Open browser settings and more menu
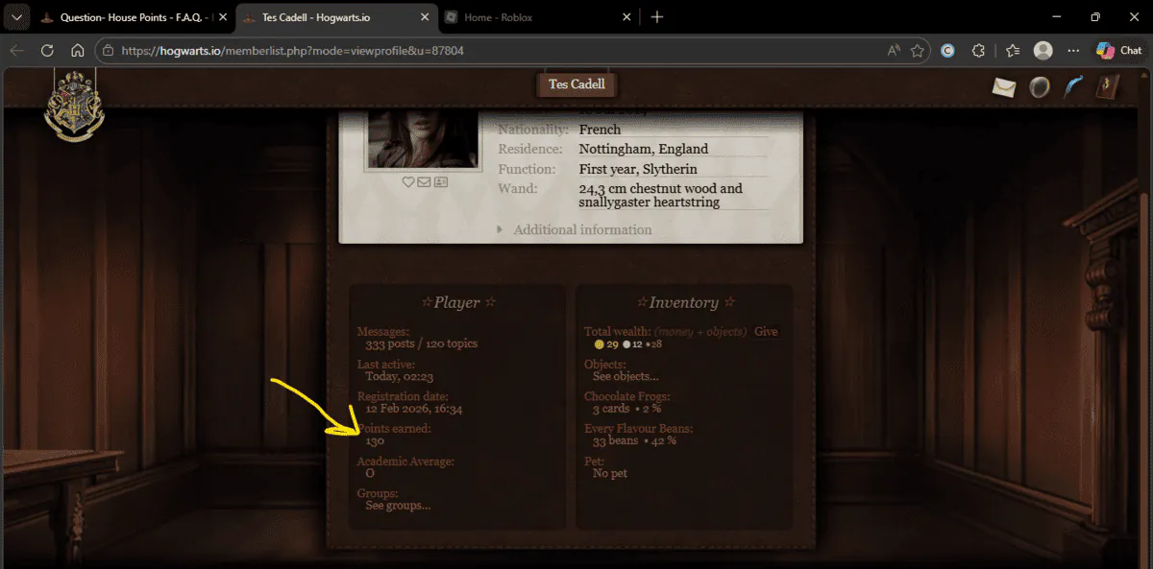1153x569 pixels. click(x=1073, y=51)
